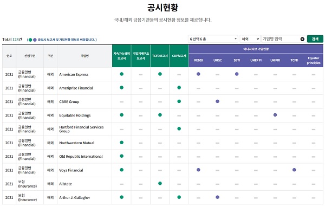Open Old Republic International sustainability report dot
Viewport: 325px width, 206px height.
click(122, 156)
